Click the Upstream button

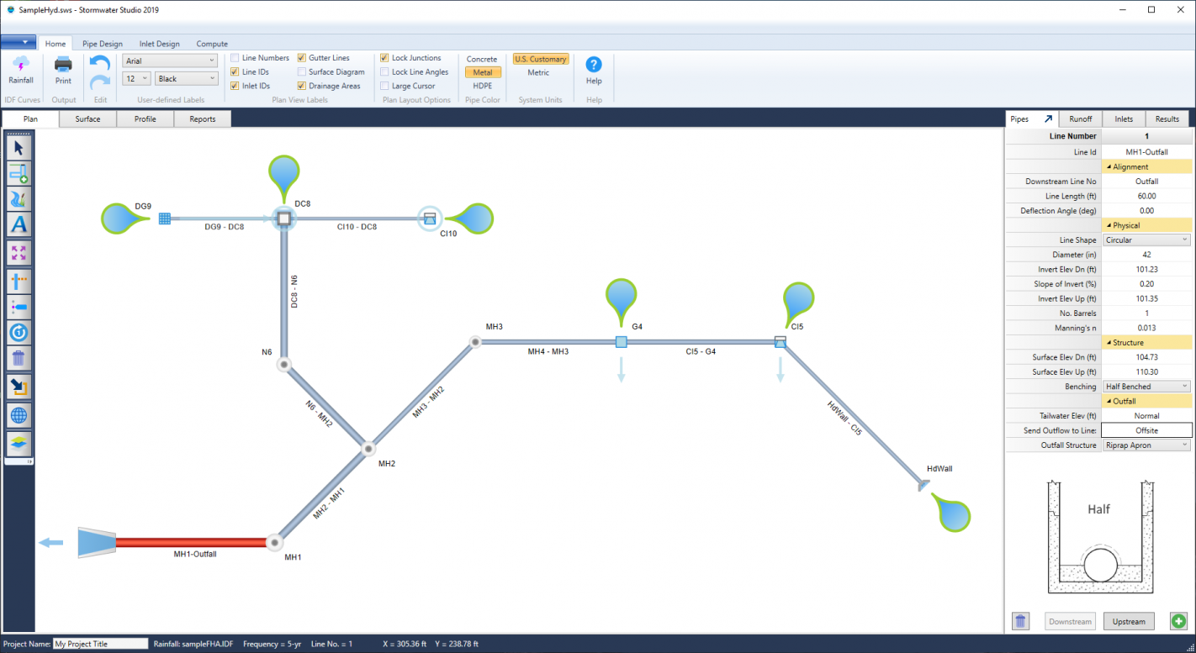pos(1129,622)
